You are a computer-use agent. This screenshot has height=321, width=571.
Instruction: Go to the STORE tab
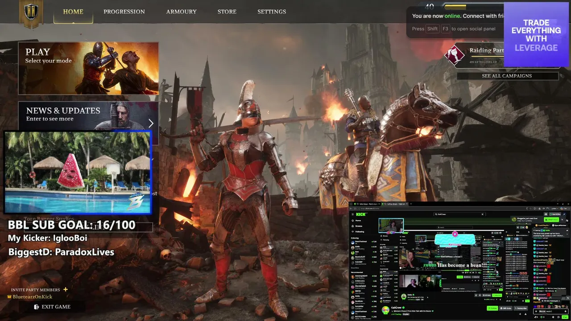tap(227, 12)
